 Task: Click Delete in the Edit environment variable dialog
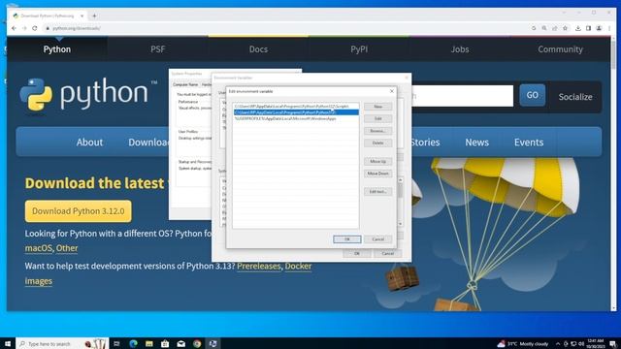pos(377,143)
